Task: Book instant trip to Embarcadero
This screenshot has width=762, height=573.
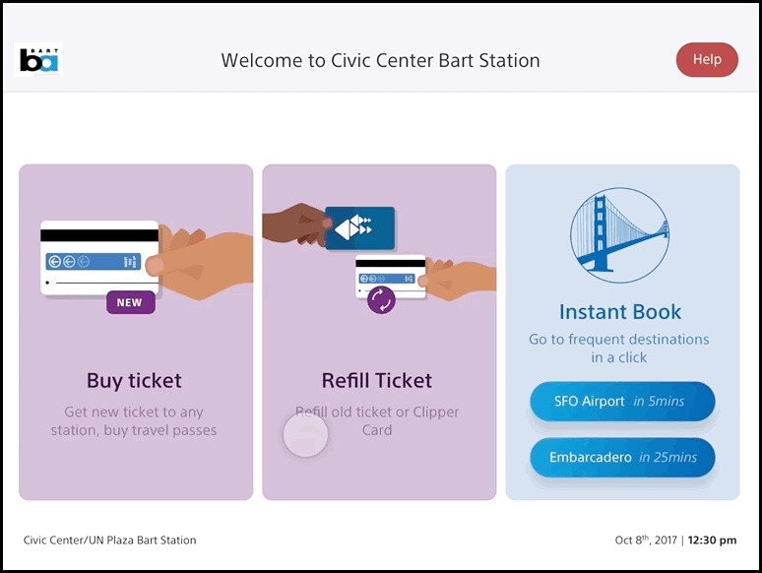Action: click(622, 458)
